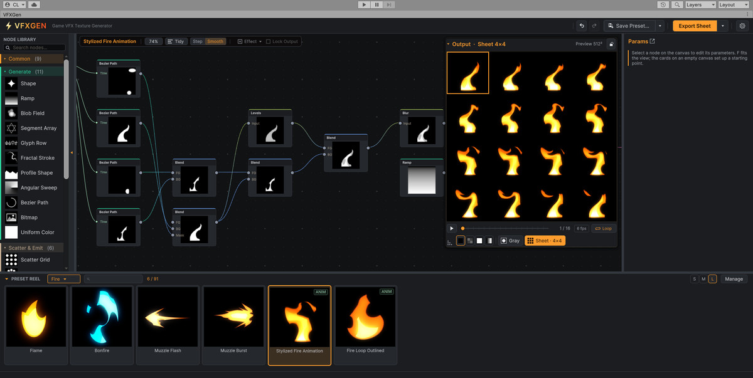Click the Search nodes field
The image size is (753, 378).
click(35, 48)
